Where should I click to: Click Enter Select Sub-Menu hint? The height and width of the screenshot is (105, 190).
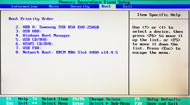(101, 103)
